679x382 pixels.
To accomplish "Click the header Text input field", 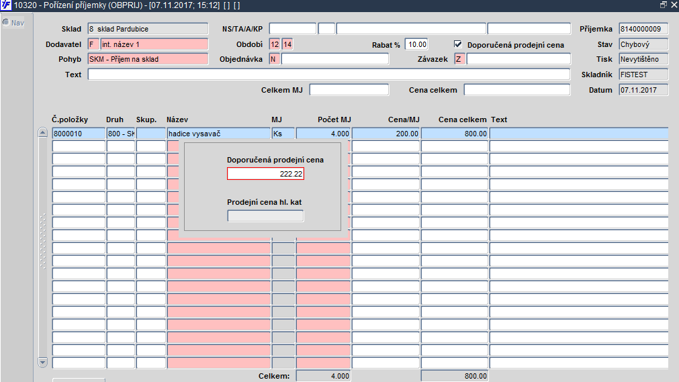I will click(328, 75).
